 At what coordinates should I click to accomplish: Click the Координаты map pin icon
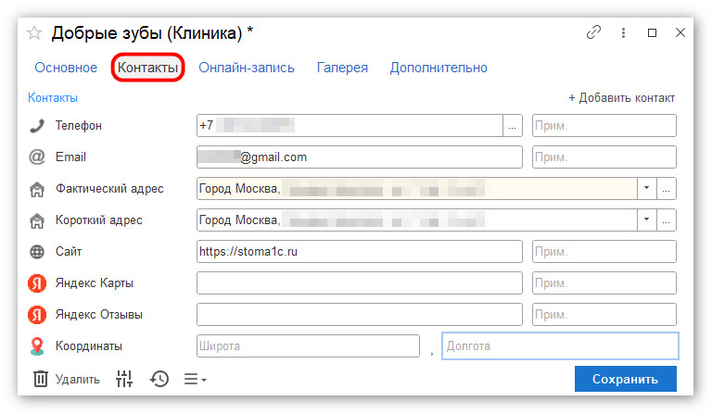click(x=37, y=346)
